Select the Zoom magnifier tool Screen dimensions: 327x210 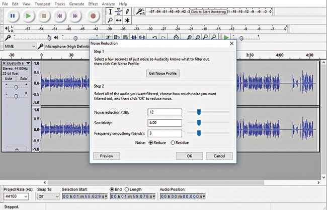pyautogui.click(x=110, y=21)
